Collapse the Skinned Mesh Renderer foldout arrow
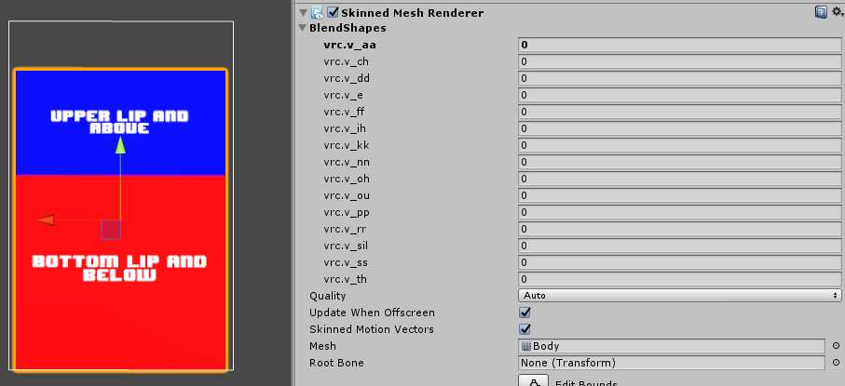Viewport: 845px width, 386px height. pos(303,12)
